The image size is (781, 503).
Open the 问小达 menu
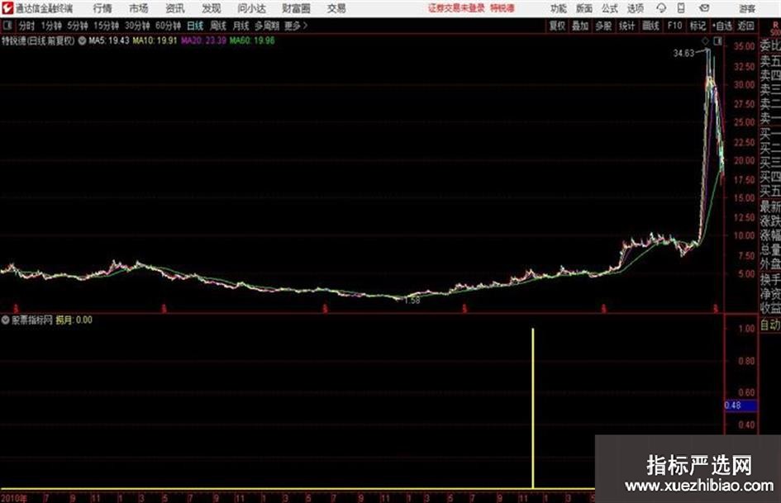click(x=251, y=8)
